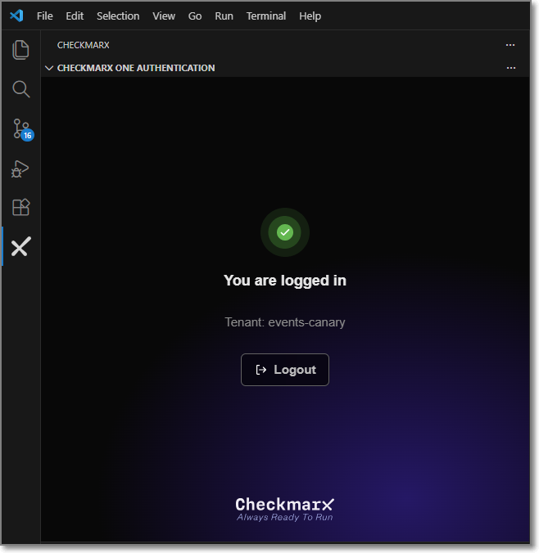Open more actions for Checkmarx One Authentication section

(510, 68)
